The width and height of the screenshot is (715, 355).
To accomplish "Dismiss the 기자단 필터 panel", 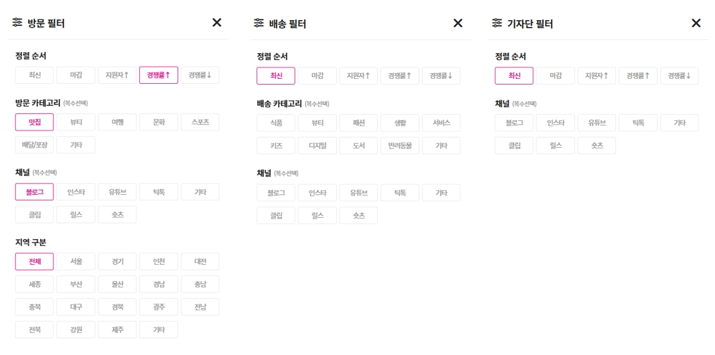I will pyautogui.click(x=696, y=23).
